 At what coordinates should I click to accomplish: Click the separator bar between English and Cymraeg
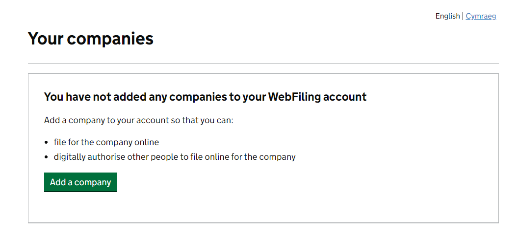[463, 16]
